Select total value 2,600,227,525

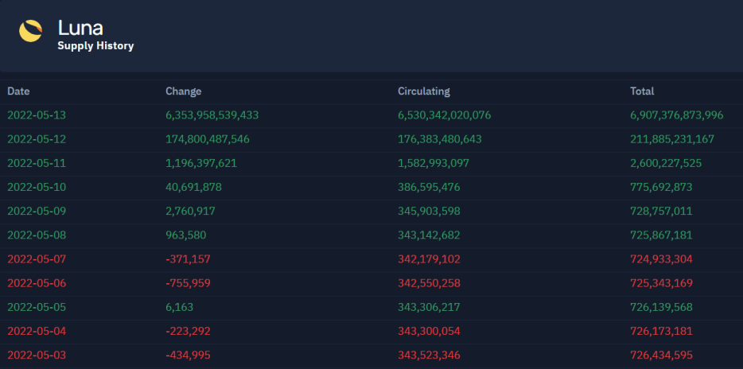tap(666, 163)
